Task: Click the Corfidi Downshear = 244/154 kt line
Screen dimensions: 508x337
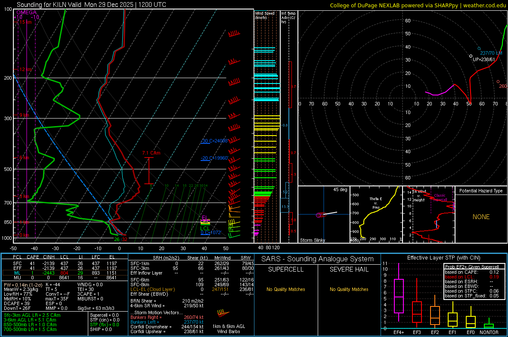Action: tap(167, 327)
